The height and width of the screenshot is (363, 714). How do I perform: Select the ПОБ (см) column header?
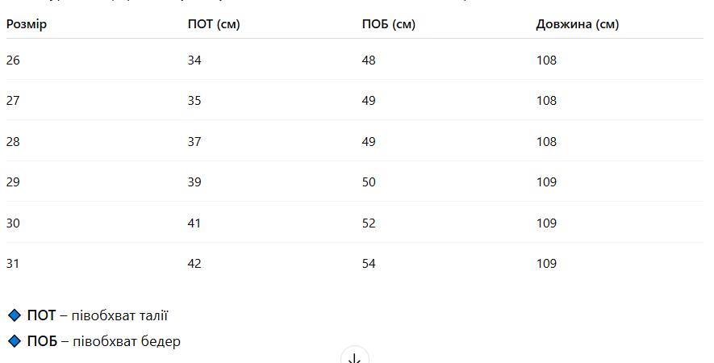click(x=388, y=24)
